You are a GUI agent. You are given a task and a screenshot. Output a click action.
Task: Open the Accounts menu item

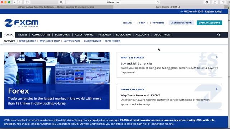pyautogui.click(x=142, y=35)
